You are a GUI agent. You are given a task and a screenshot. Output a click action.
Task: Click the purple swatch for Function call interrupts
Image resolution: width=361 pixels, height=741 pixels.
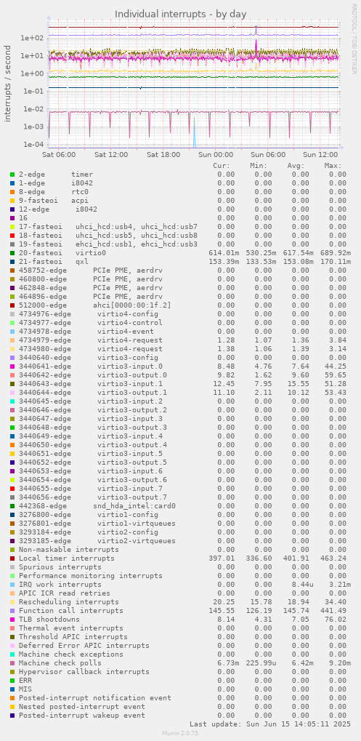coord(12,611)
